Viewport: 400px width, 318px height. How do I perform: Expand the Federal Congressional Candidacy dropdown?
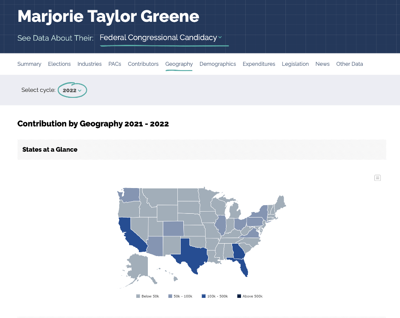[x=161, y=38]
